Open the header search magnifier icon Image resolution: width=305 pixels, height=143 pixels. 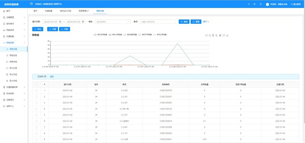[x=249, y=4]
